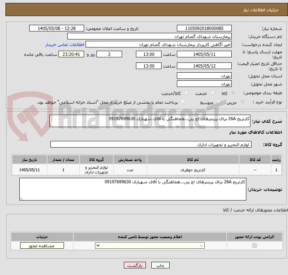Click the buyer notes textarea
288x275 pixels.
click(x=133, y=189)
